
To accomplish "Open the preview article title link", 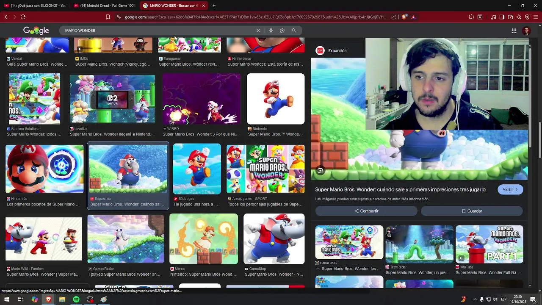I will coord(400,189).
